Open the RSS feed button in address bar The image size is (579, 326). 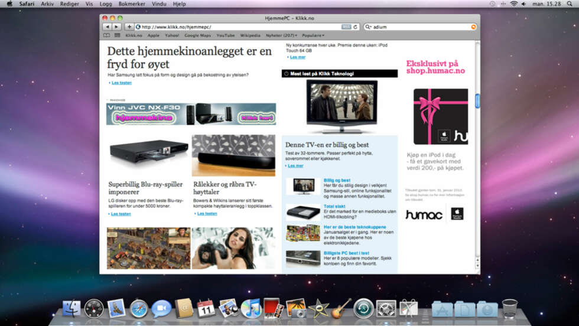pyautogui.click(x=346, y=27)
